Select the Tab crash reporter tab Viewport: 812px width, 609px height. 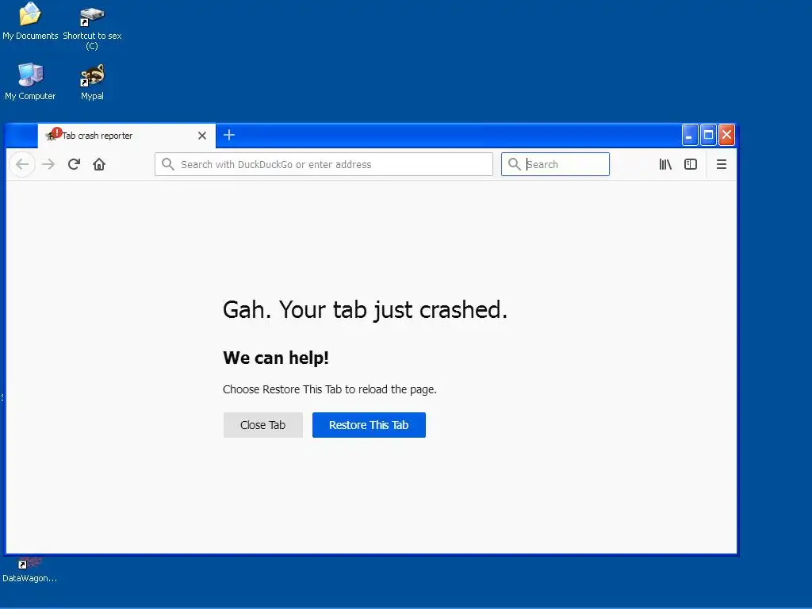click(x=126, y=136)
